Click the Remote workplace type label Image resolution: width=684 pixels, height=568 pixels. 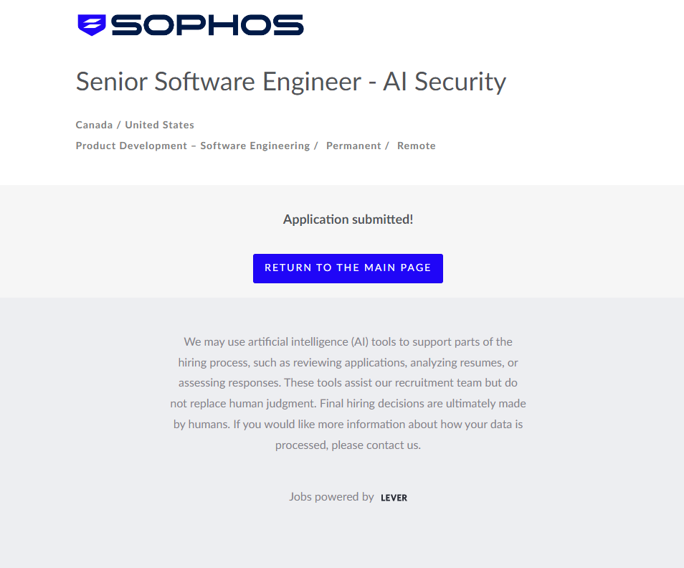click(416, 146)
